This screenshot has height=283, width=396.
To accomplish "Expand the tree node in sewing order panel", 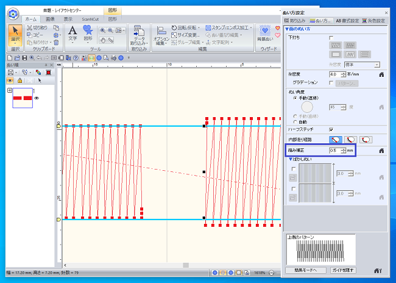I will click(x=10, y=90).
